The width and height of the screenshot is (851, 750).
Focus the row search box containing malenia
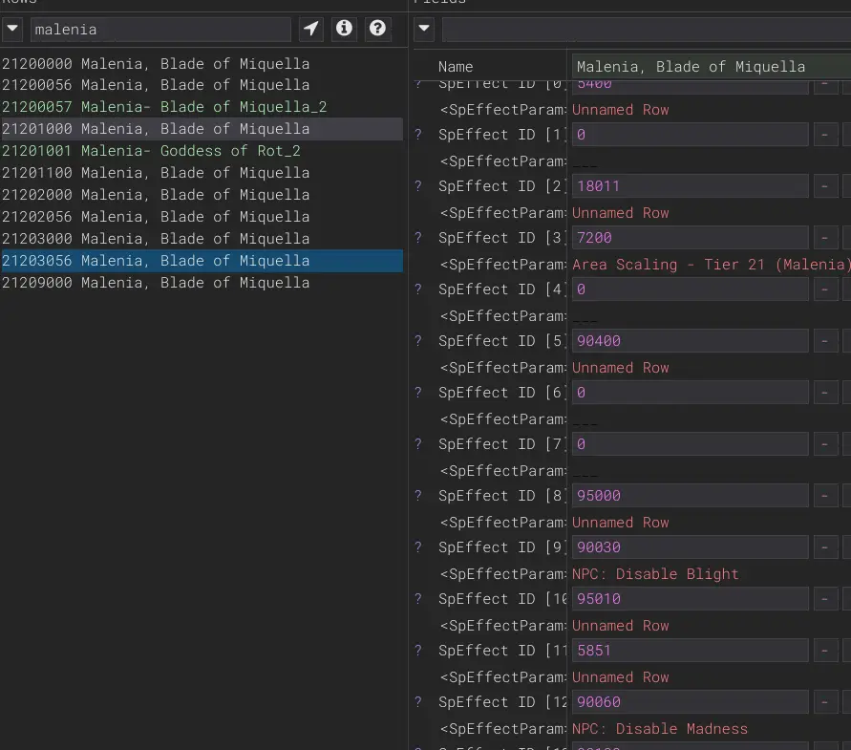160,30
